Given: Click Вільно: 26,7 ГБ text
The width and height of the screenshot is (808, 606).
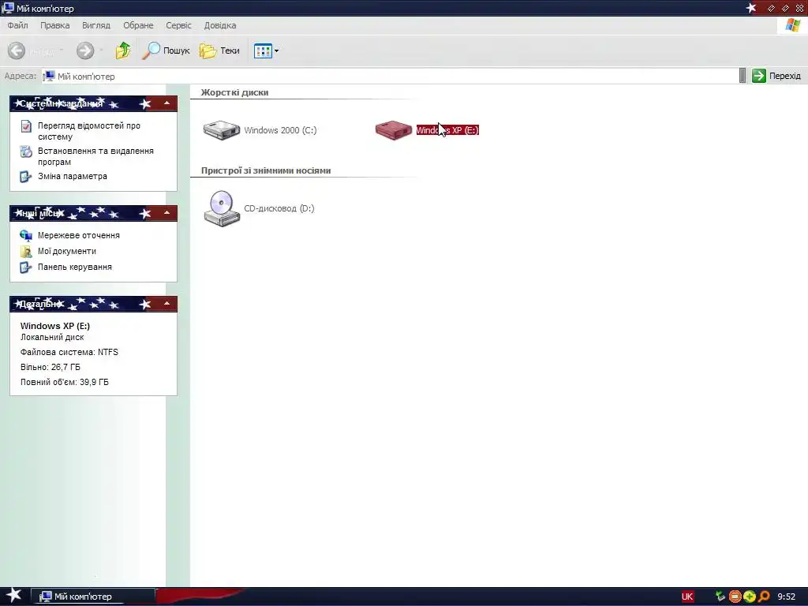Looking at the screenshot, I should 50,368.
